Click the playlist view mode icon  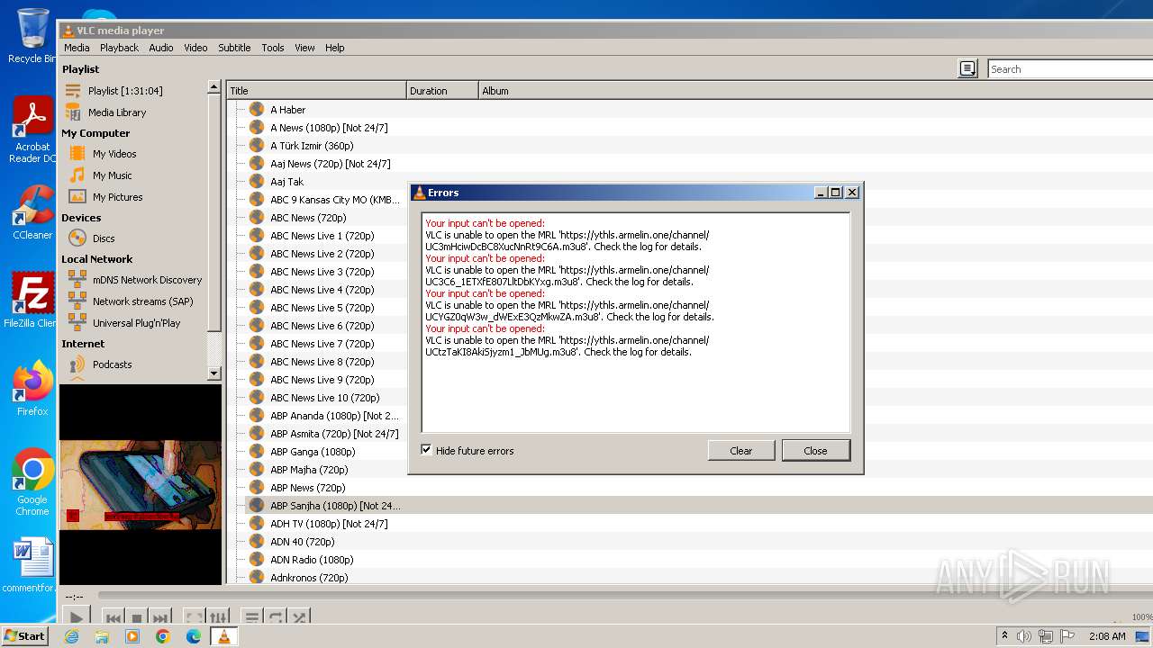967,68
